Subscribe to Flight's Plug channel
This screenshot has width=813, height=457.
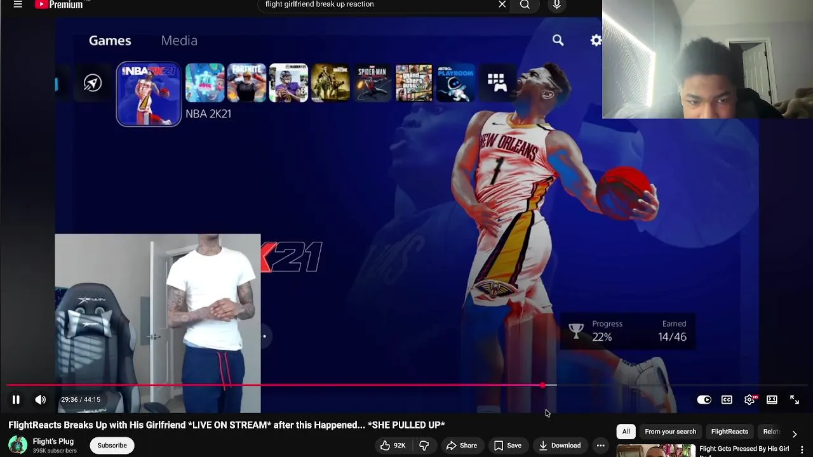pos(112,446)
